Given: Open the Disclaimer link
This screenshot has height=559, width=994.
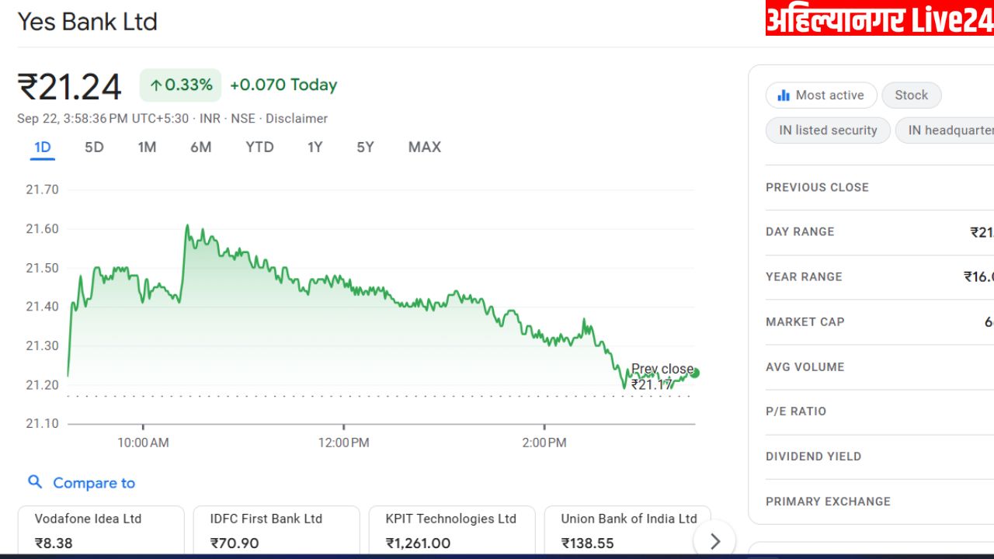Looking at the screenshot, I should pyautogui.click(x=297, y=119).
